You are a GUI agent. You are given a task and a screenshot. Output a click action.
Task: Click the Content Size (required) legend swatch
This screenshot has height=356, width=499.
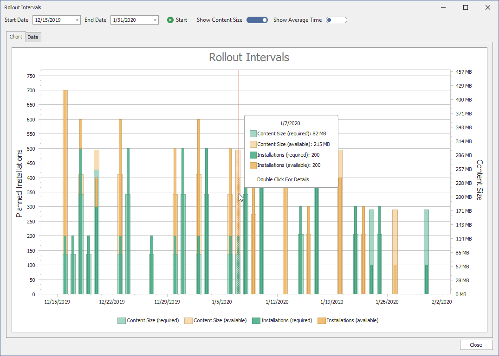(122, 321)
